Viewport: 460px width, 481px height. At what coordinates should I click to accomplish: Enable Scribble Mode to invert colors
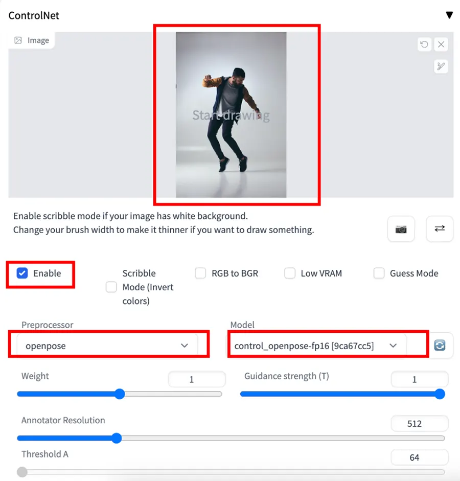111,287
